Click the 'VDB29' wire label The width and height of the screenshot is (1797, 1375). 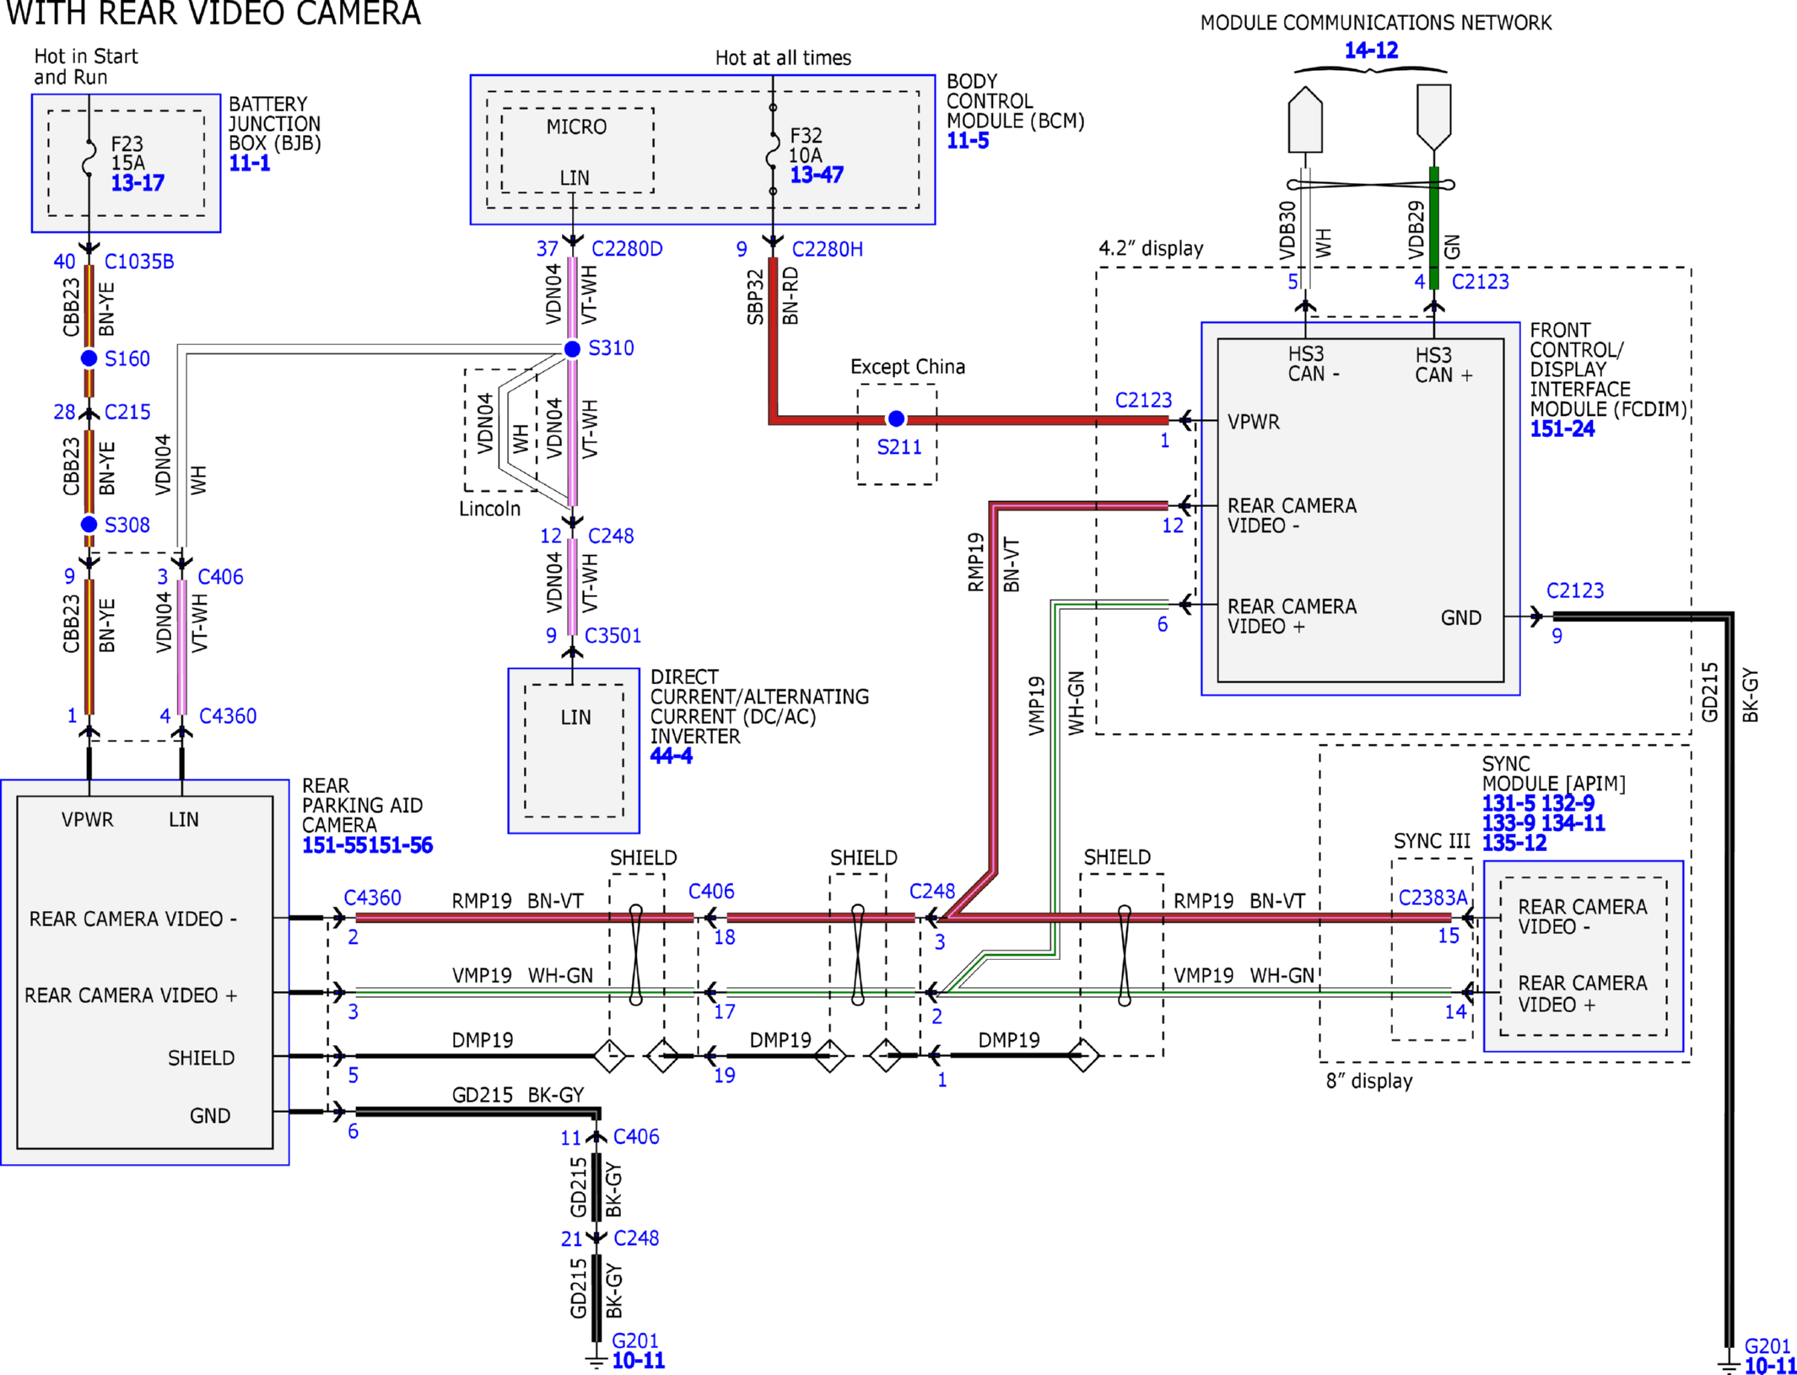click(x=1416, y=229)
